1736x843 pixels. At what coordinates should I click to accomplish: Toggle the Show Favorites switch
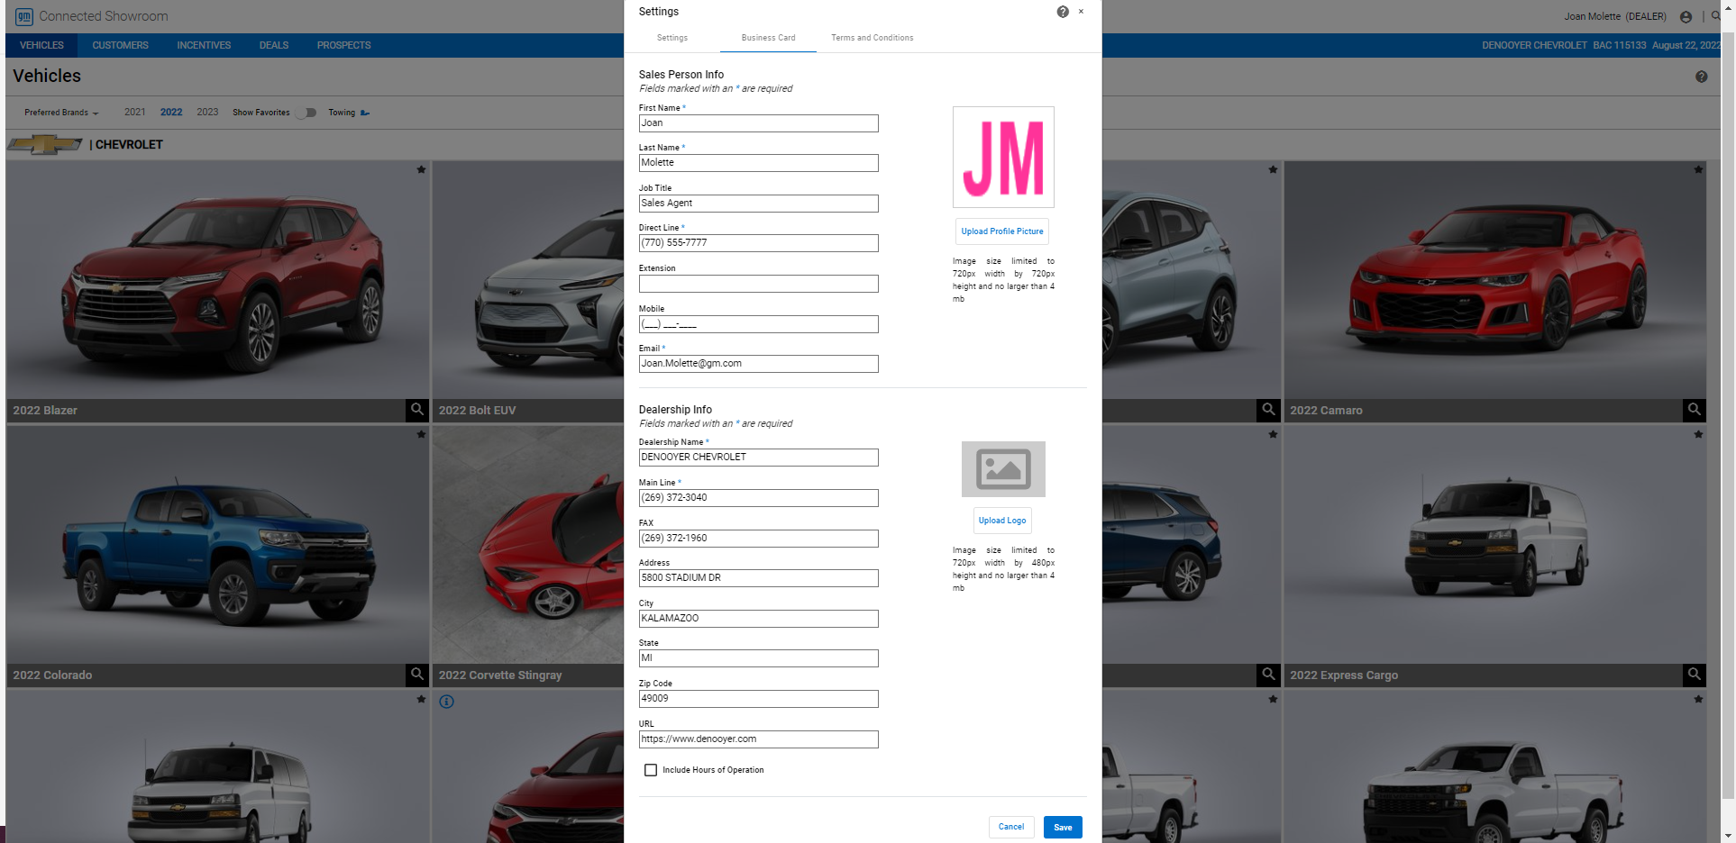coord(306,113)
